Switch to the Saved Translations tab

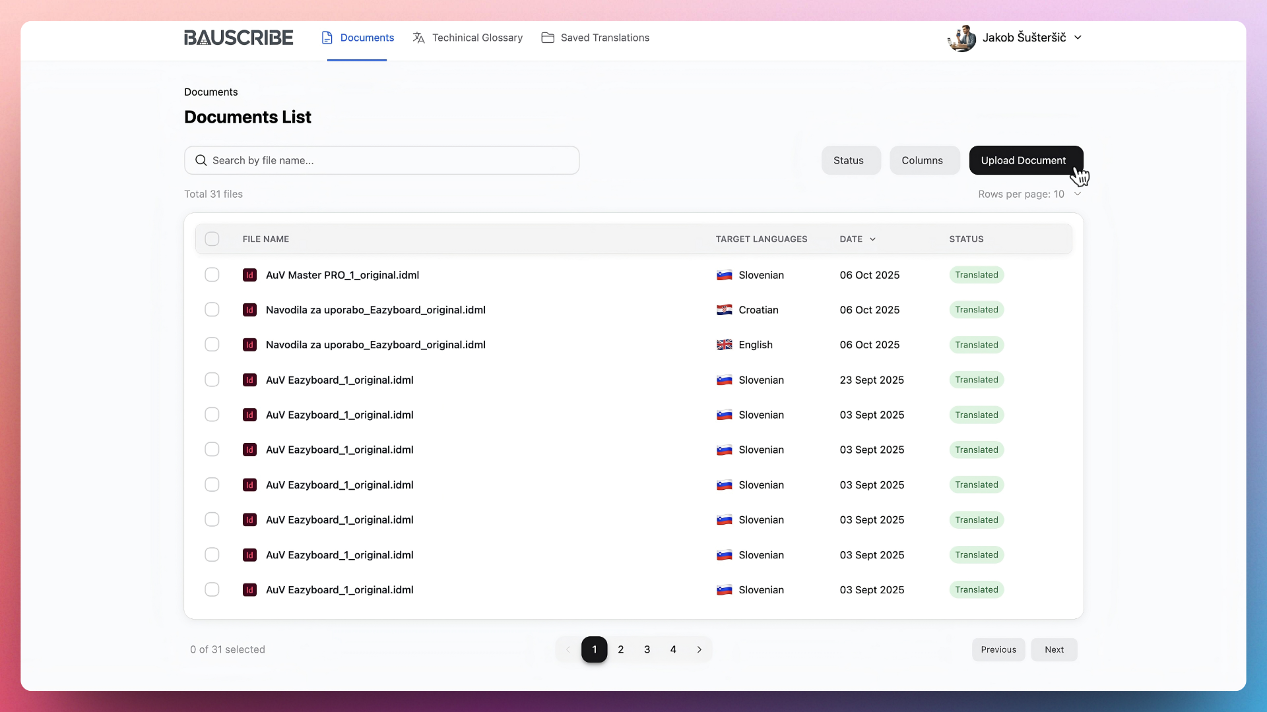point(595,38)
